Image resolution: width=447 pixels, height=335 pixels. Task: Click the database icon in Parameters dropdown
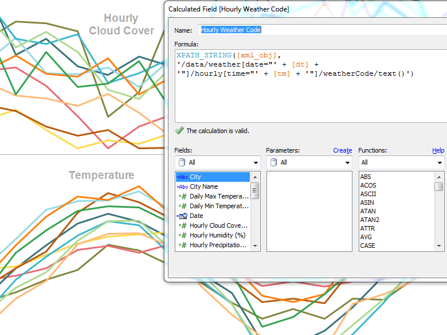(x=273, y=162)
